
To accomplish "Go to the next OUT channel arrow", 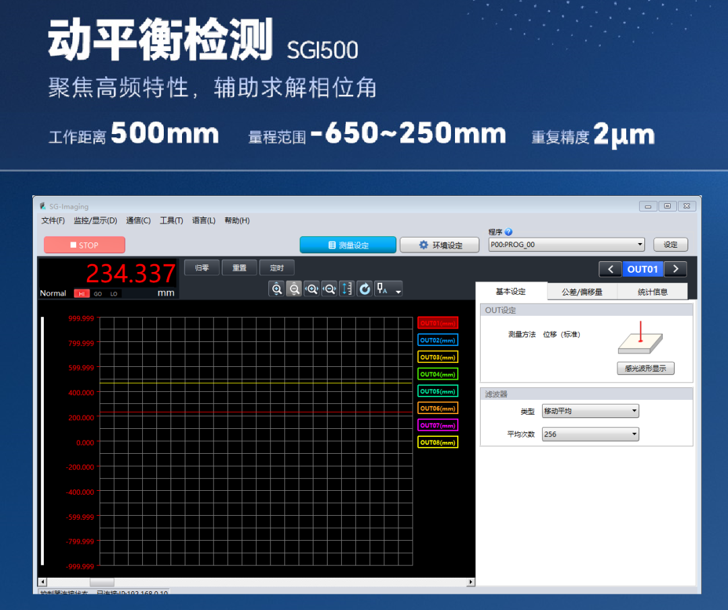I will click(x=675, y=269).
